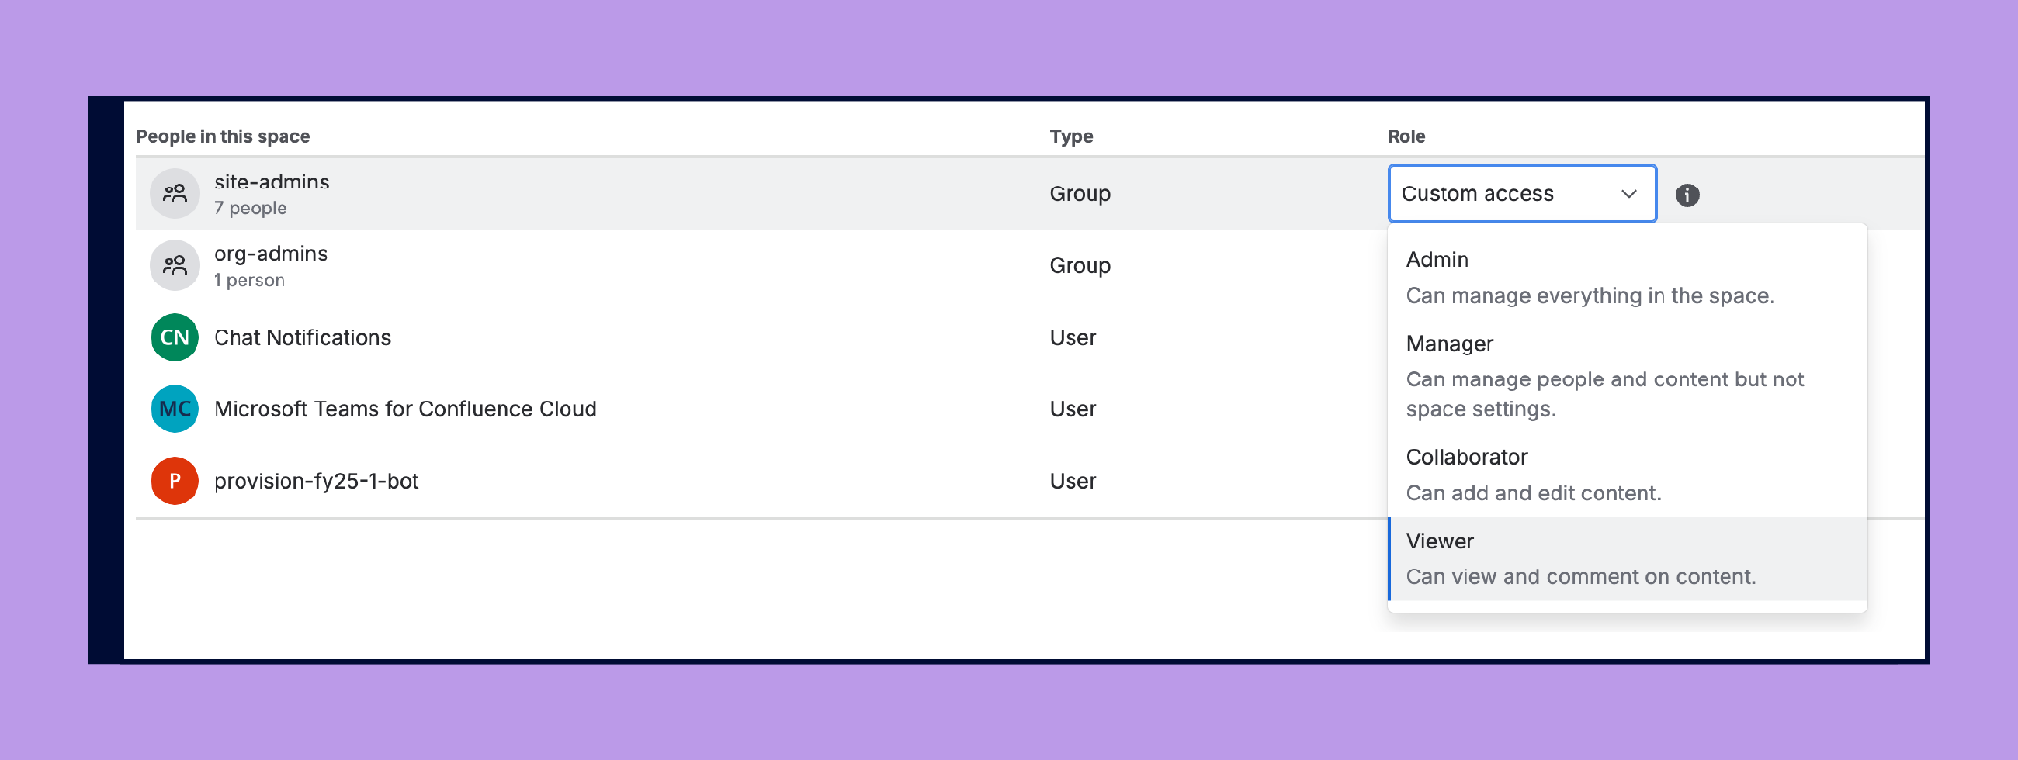
Task: Click the site-admins group avatar icon
Action: pyautogui.click(x=175, y=193)
